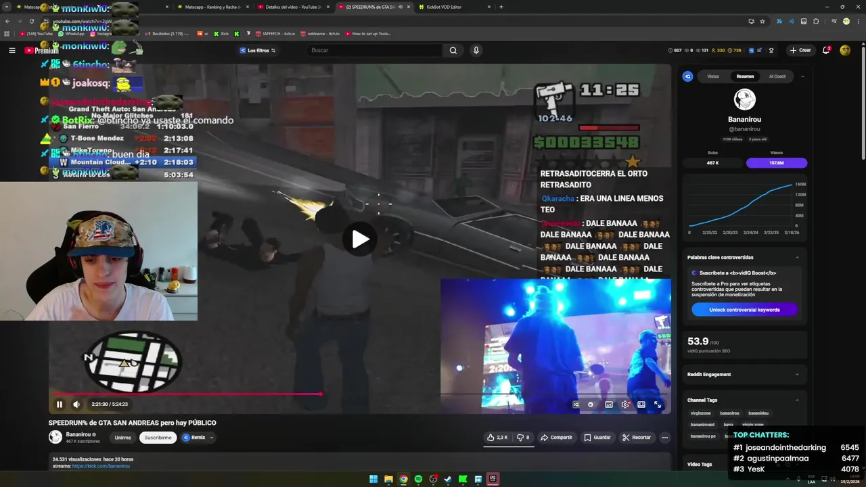Pause the video from player controls
The width and height of the screenshot is (866, 487).
point(60,404)
